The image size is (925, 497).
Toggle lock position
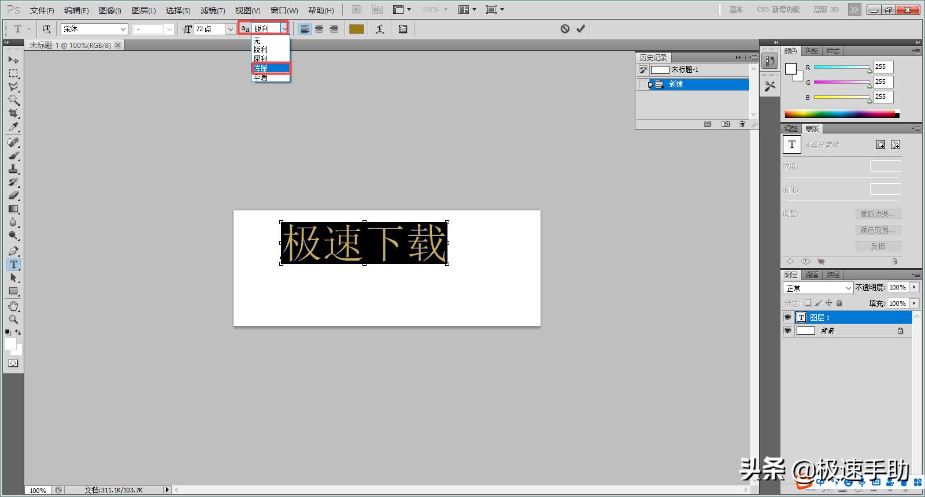coord(828,303)
